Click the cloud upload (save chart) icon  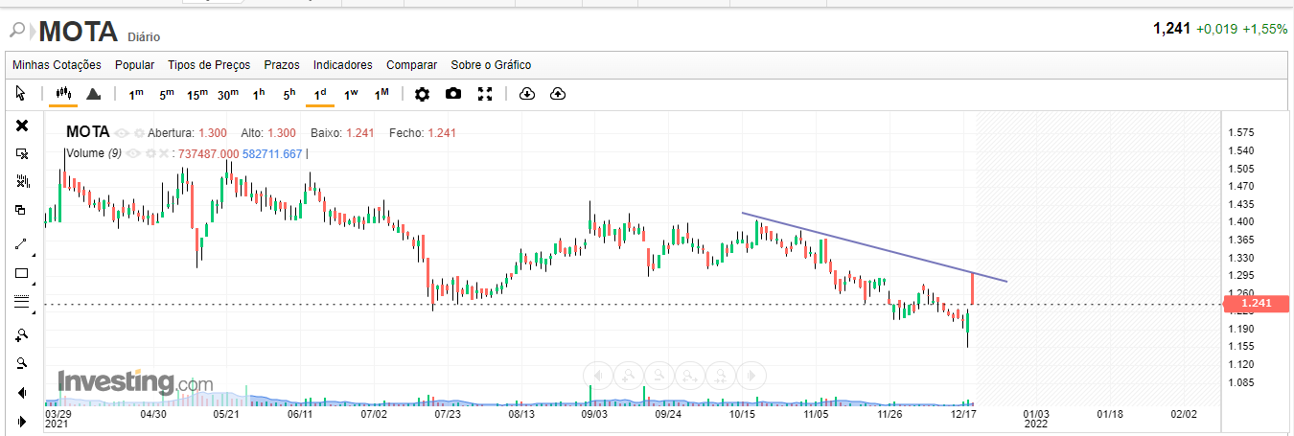[x=558, y=94]
